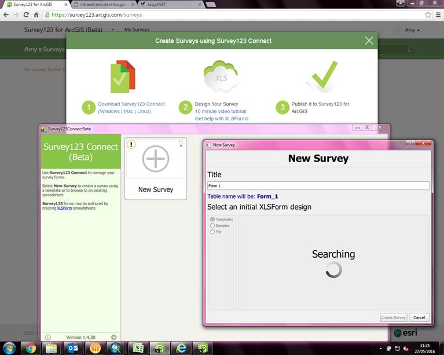
Task: Click the Chrome forward arrow
Action: tap(16, 14)
